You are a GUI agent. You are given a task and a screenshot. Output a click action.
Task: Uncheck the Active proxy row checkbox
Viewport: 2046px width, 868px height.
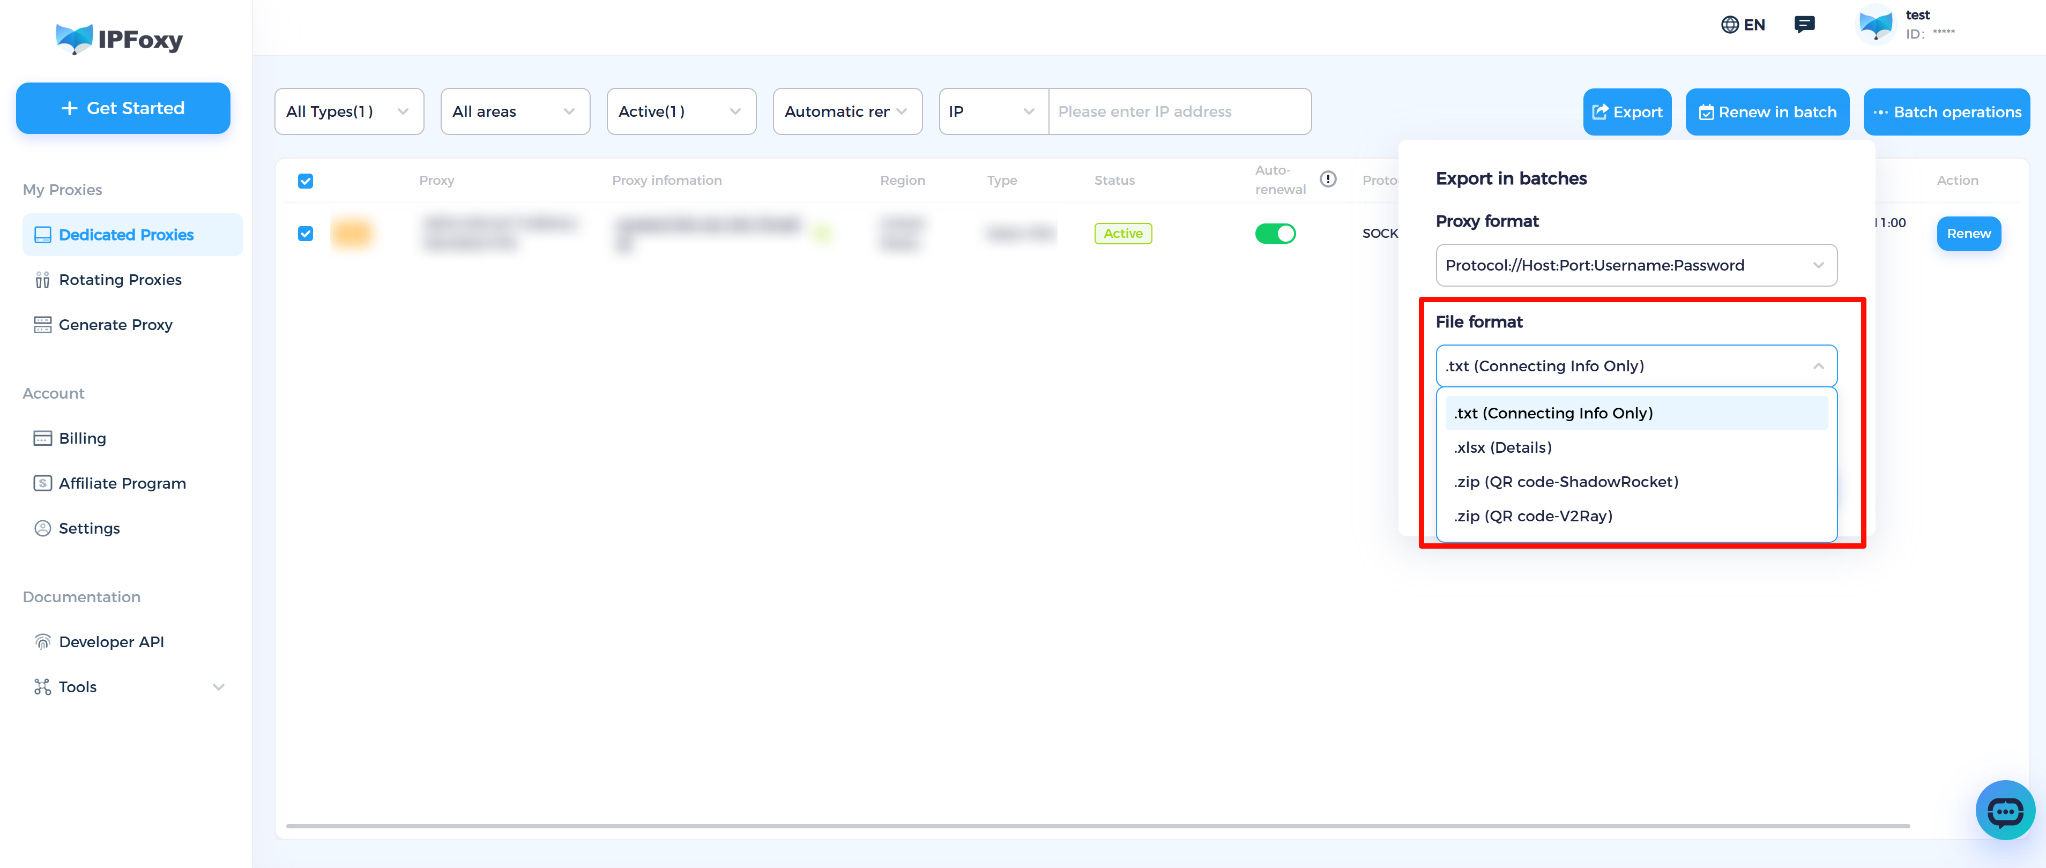tap(305, 234)
